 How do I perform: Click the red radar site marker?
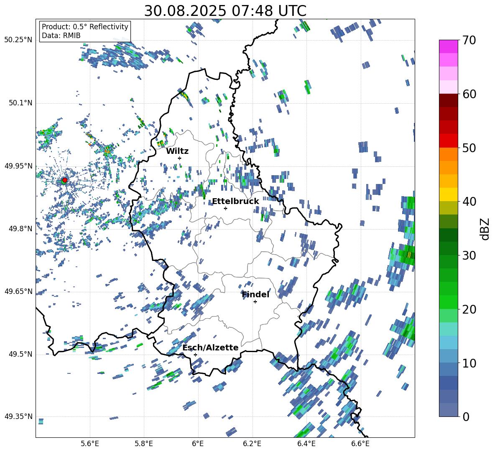pyautogui.click(x=65, y=180)
